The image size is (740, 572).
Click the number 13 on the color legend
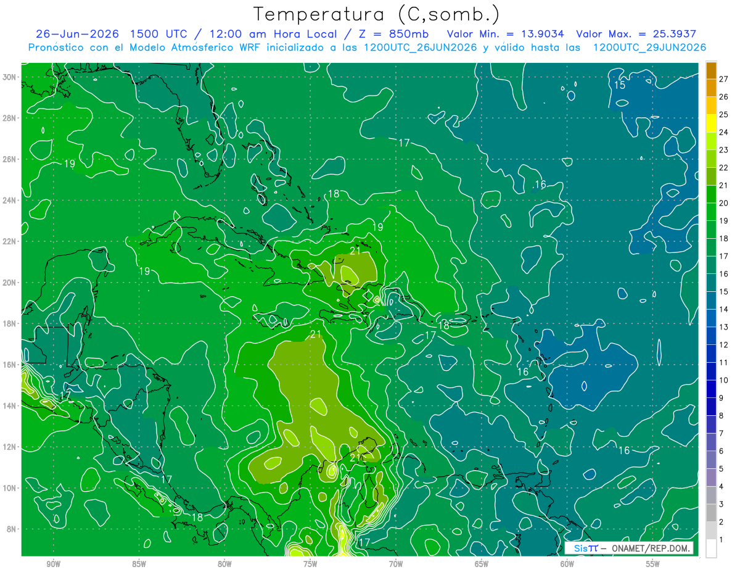coord(724,327)
